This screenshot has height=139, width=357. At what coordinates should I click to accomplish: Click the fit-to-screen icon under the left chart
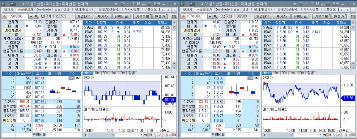pyautogui.click(x=174, y=135)
